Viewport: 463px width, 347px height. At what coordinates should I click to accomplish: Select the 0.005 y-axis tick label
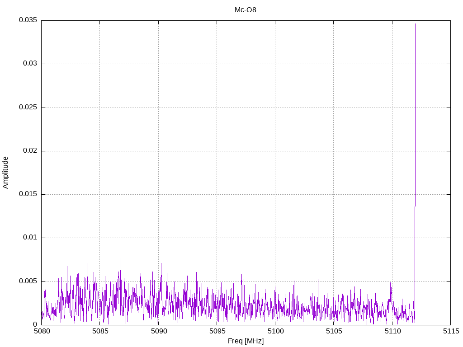[x=28, y=281]
